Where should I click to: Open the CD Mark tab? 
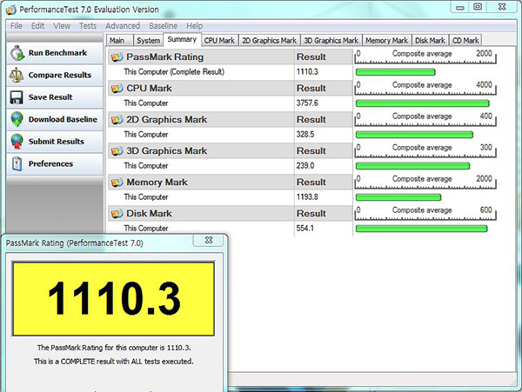point(465,41)
